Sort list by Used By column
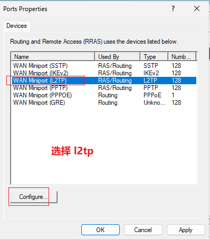 [118, 57]
